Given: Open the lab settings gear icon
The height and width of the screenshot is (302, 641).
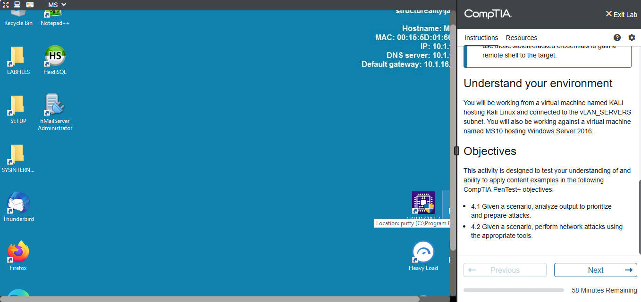Looking at the screenshot, I should tap(632, 37).
